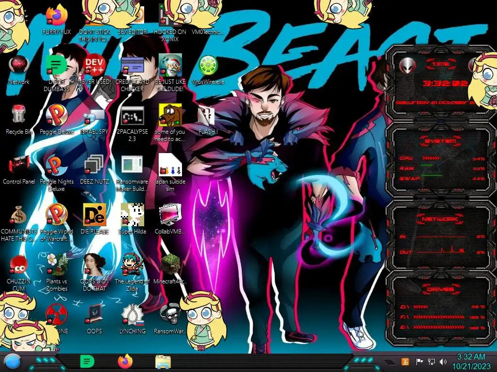
Task: Open network status tray icon
Action: pyautogui.click(x=431, y=361)
